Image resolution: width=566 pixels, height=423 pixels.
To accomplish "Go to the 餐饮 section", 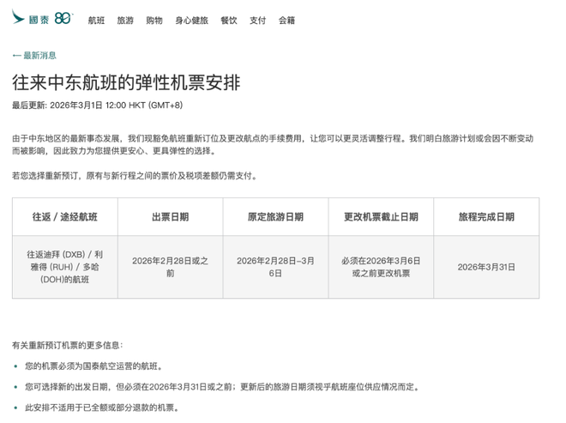I will click(228, 19).
